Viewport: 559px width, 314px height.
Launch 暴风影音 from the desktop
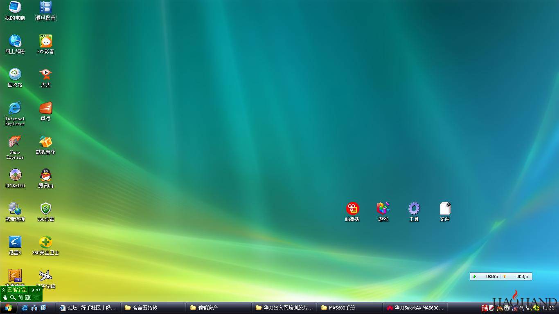tap(45, 11)
